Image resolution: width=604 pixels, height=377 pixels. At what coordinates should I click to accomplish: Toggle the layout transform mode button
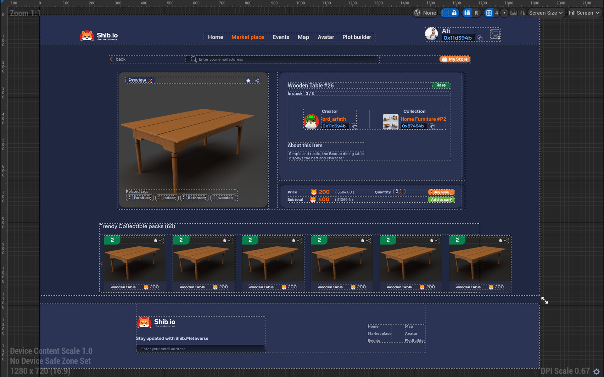467,13
